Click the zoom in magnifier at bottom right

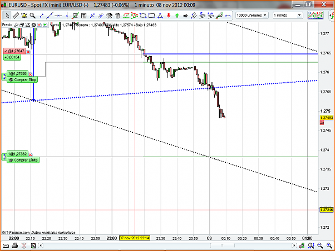point(329,245)
